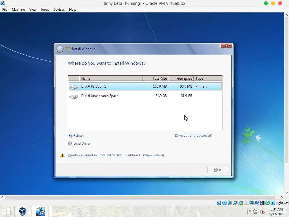Image resolution: width=289 pixels, height=217 pixels.
Task: Click the horizontal scrollbar left arrow
Action: click(x=2, y=197)
